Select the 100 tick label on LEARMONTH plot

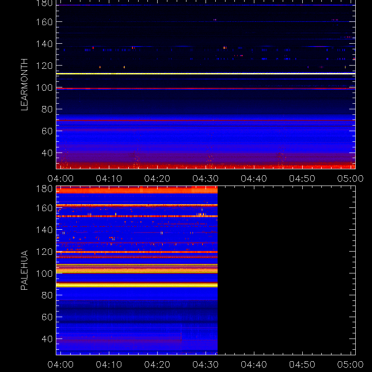point(44,87)
